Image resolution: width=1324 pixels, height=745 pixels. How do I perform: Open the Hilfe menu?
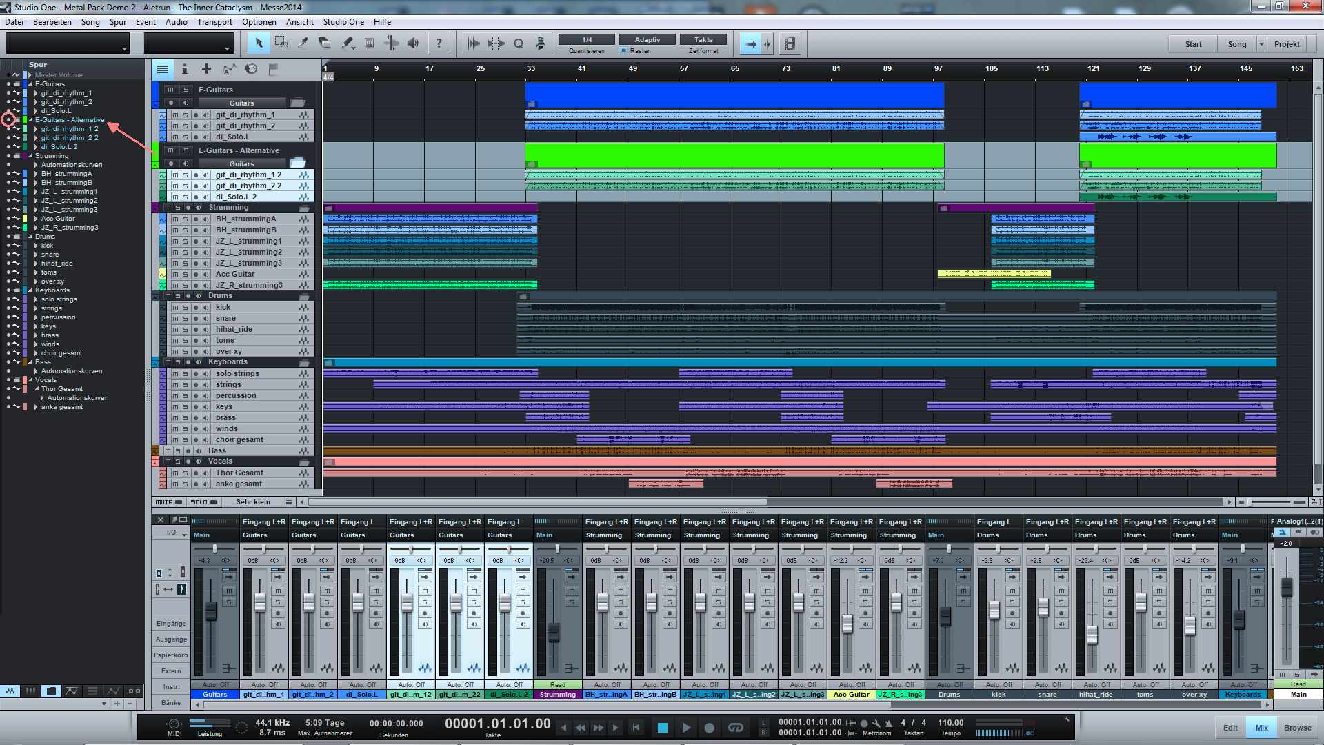coord(382,22)
